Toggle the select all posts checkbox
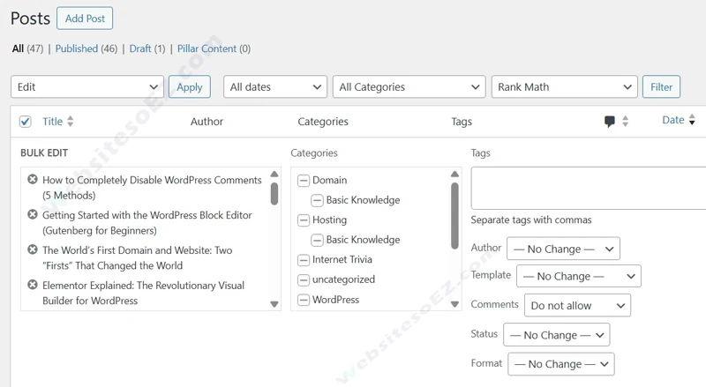Viewport: 706px width, 387px height. coord(25,122)
